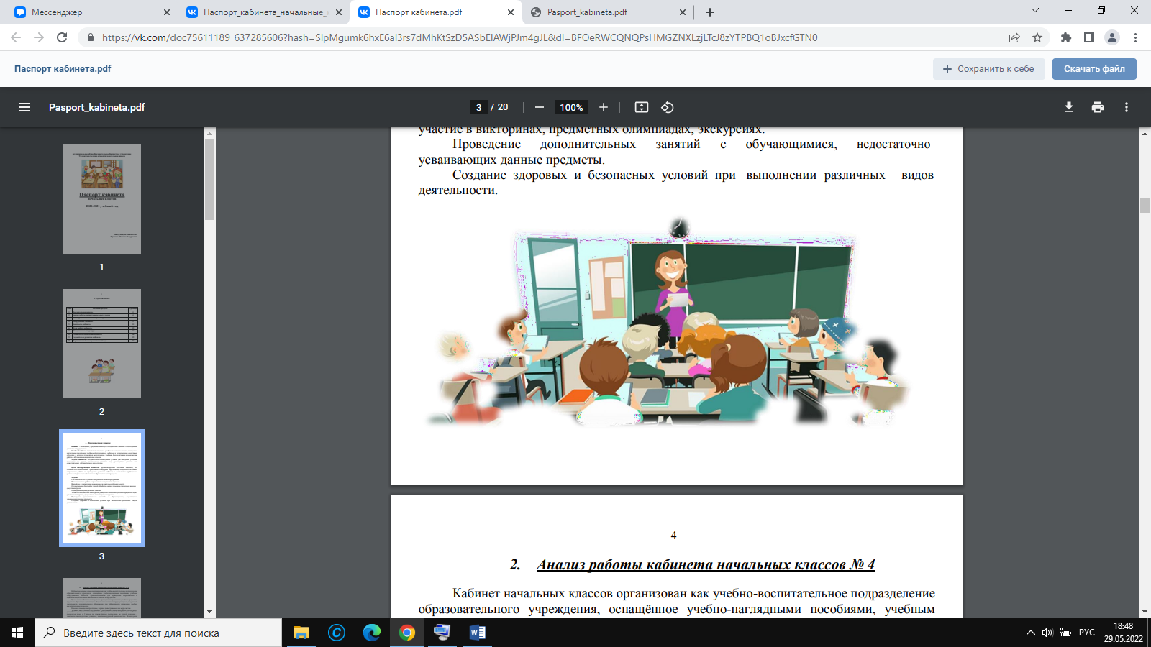Close the active 'Паспорт кабинета.pdf' tab
The width and height of the screenshot is (1151, 647).
coord(511,12)
